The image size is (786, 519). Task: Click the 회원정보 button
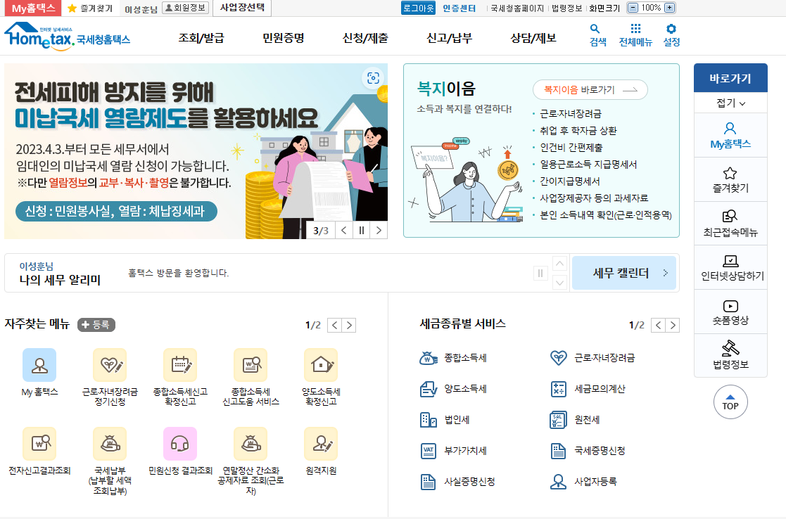(186, 8)
